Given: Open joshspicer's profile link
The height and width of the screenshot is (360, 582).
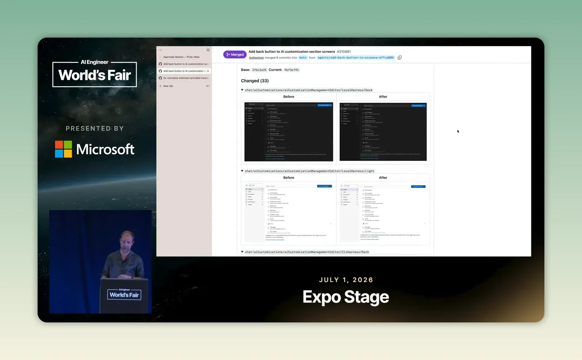Looking at the screenshot, I should 256,58.
